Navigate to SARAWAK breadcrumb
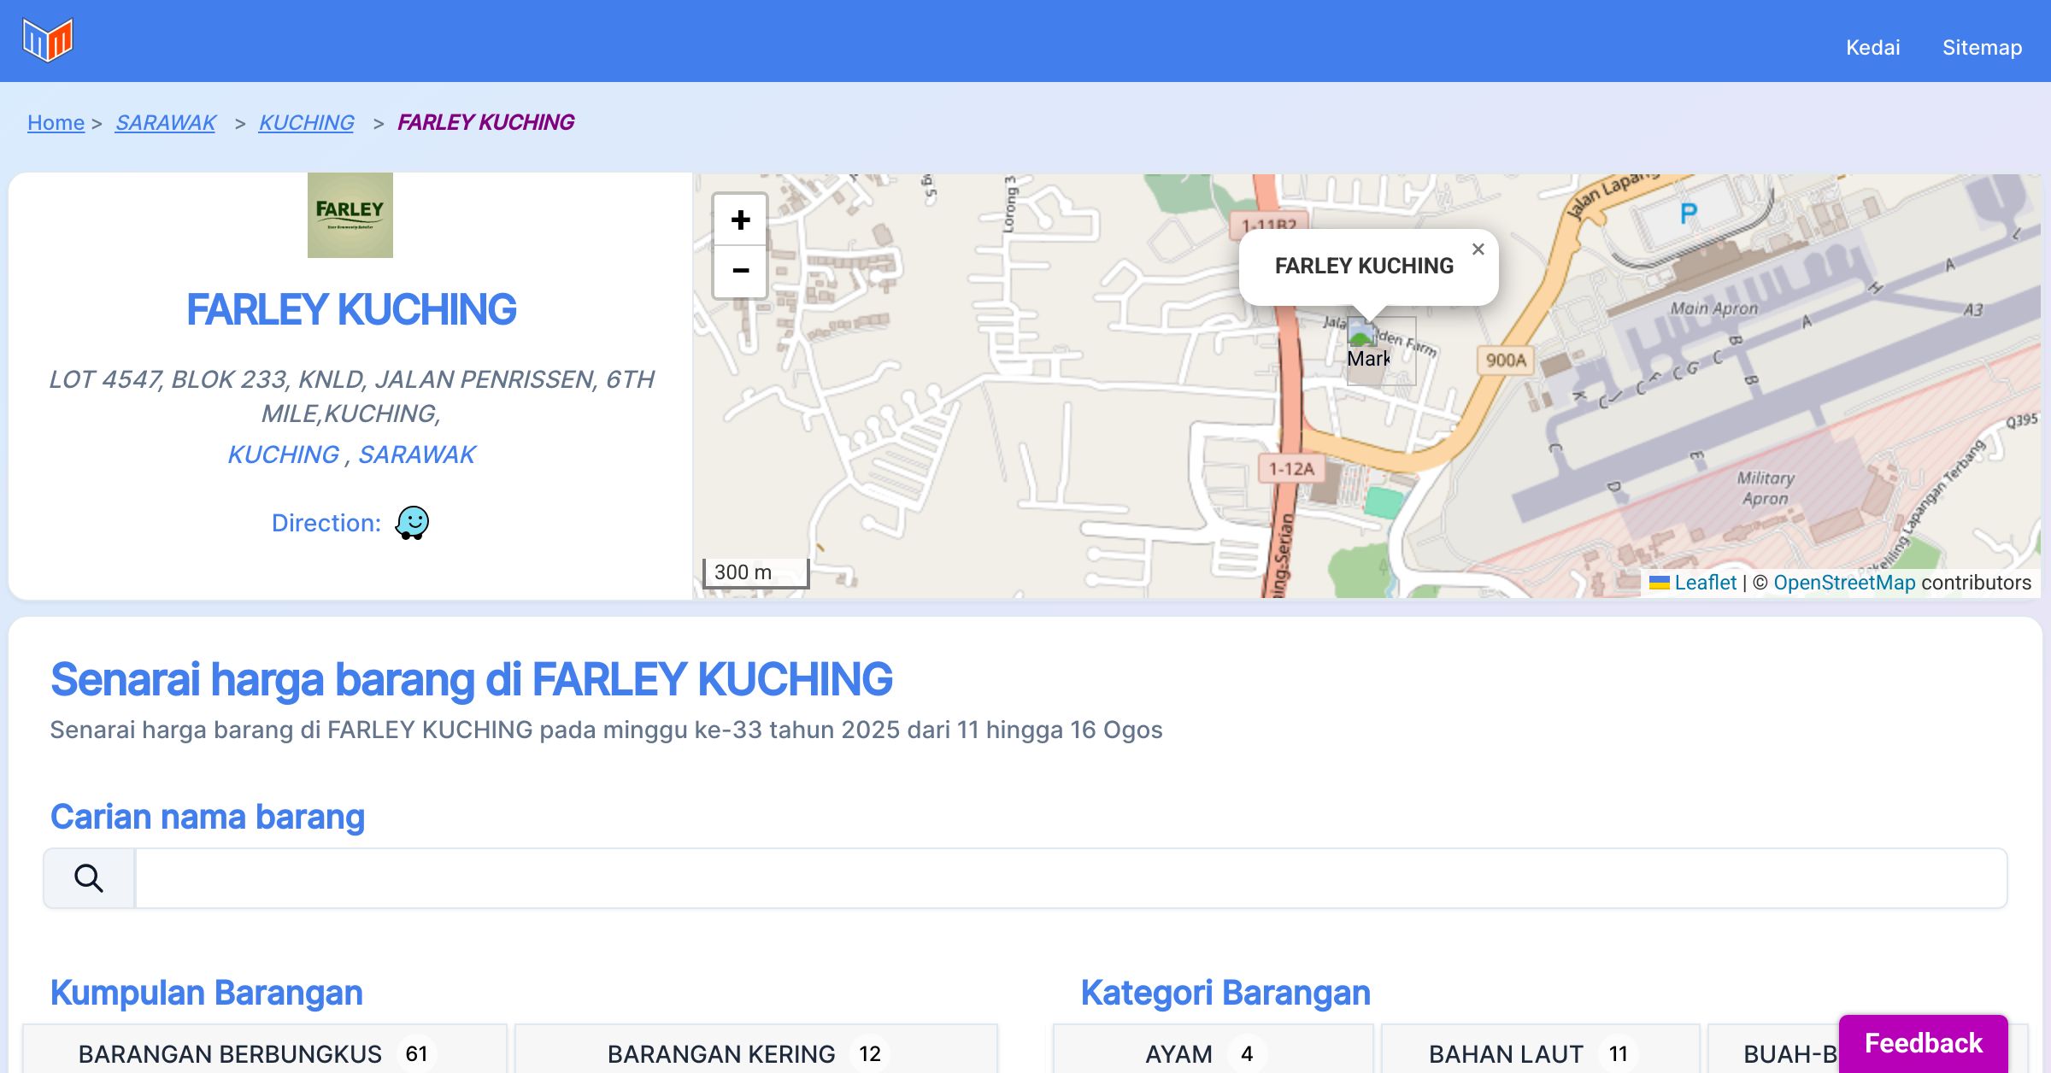Image resolution: width=2051 pixels, height=1073 pixels. pos(166,123)
